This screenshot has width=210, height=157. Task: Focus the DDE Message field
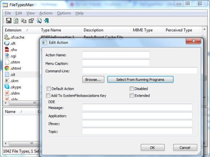pos(137,107)
